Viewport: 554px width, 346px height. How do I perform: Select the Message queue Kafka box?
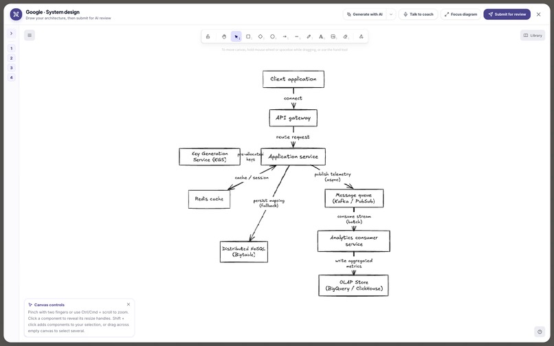(x=354, y=198)
